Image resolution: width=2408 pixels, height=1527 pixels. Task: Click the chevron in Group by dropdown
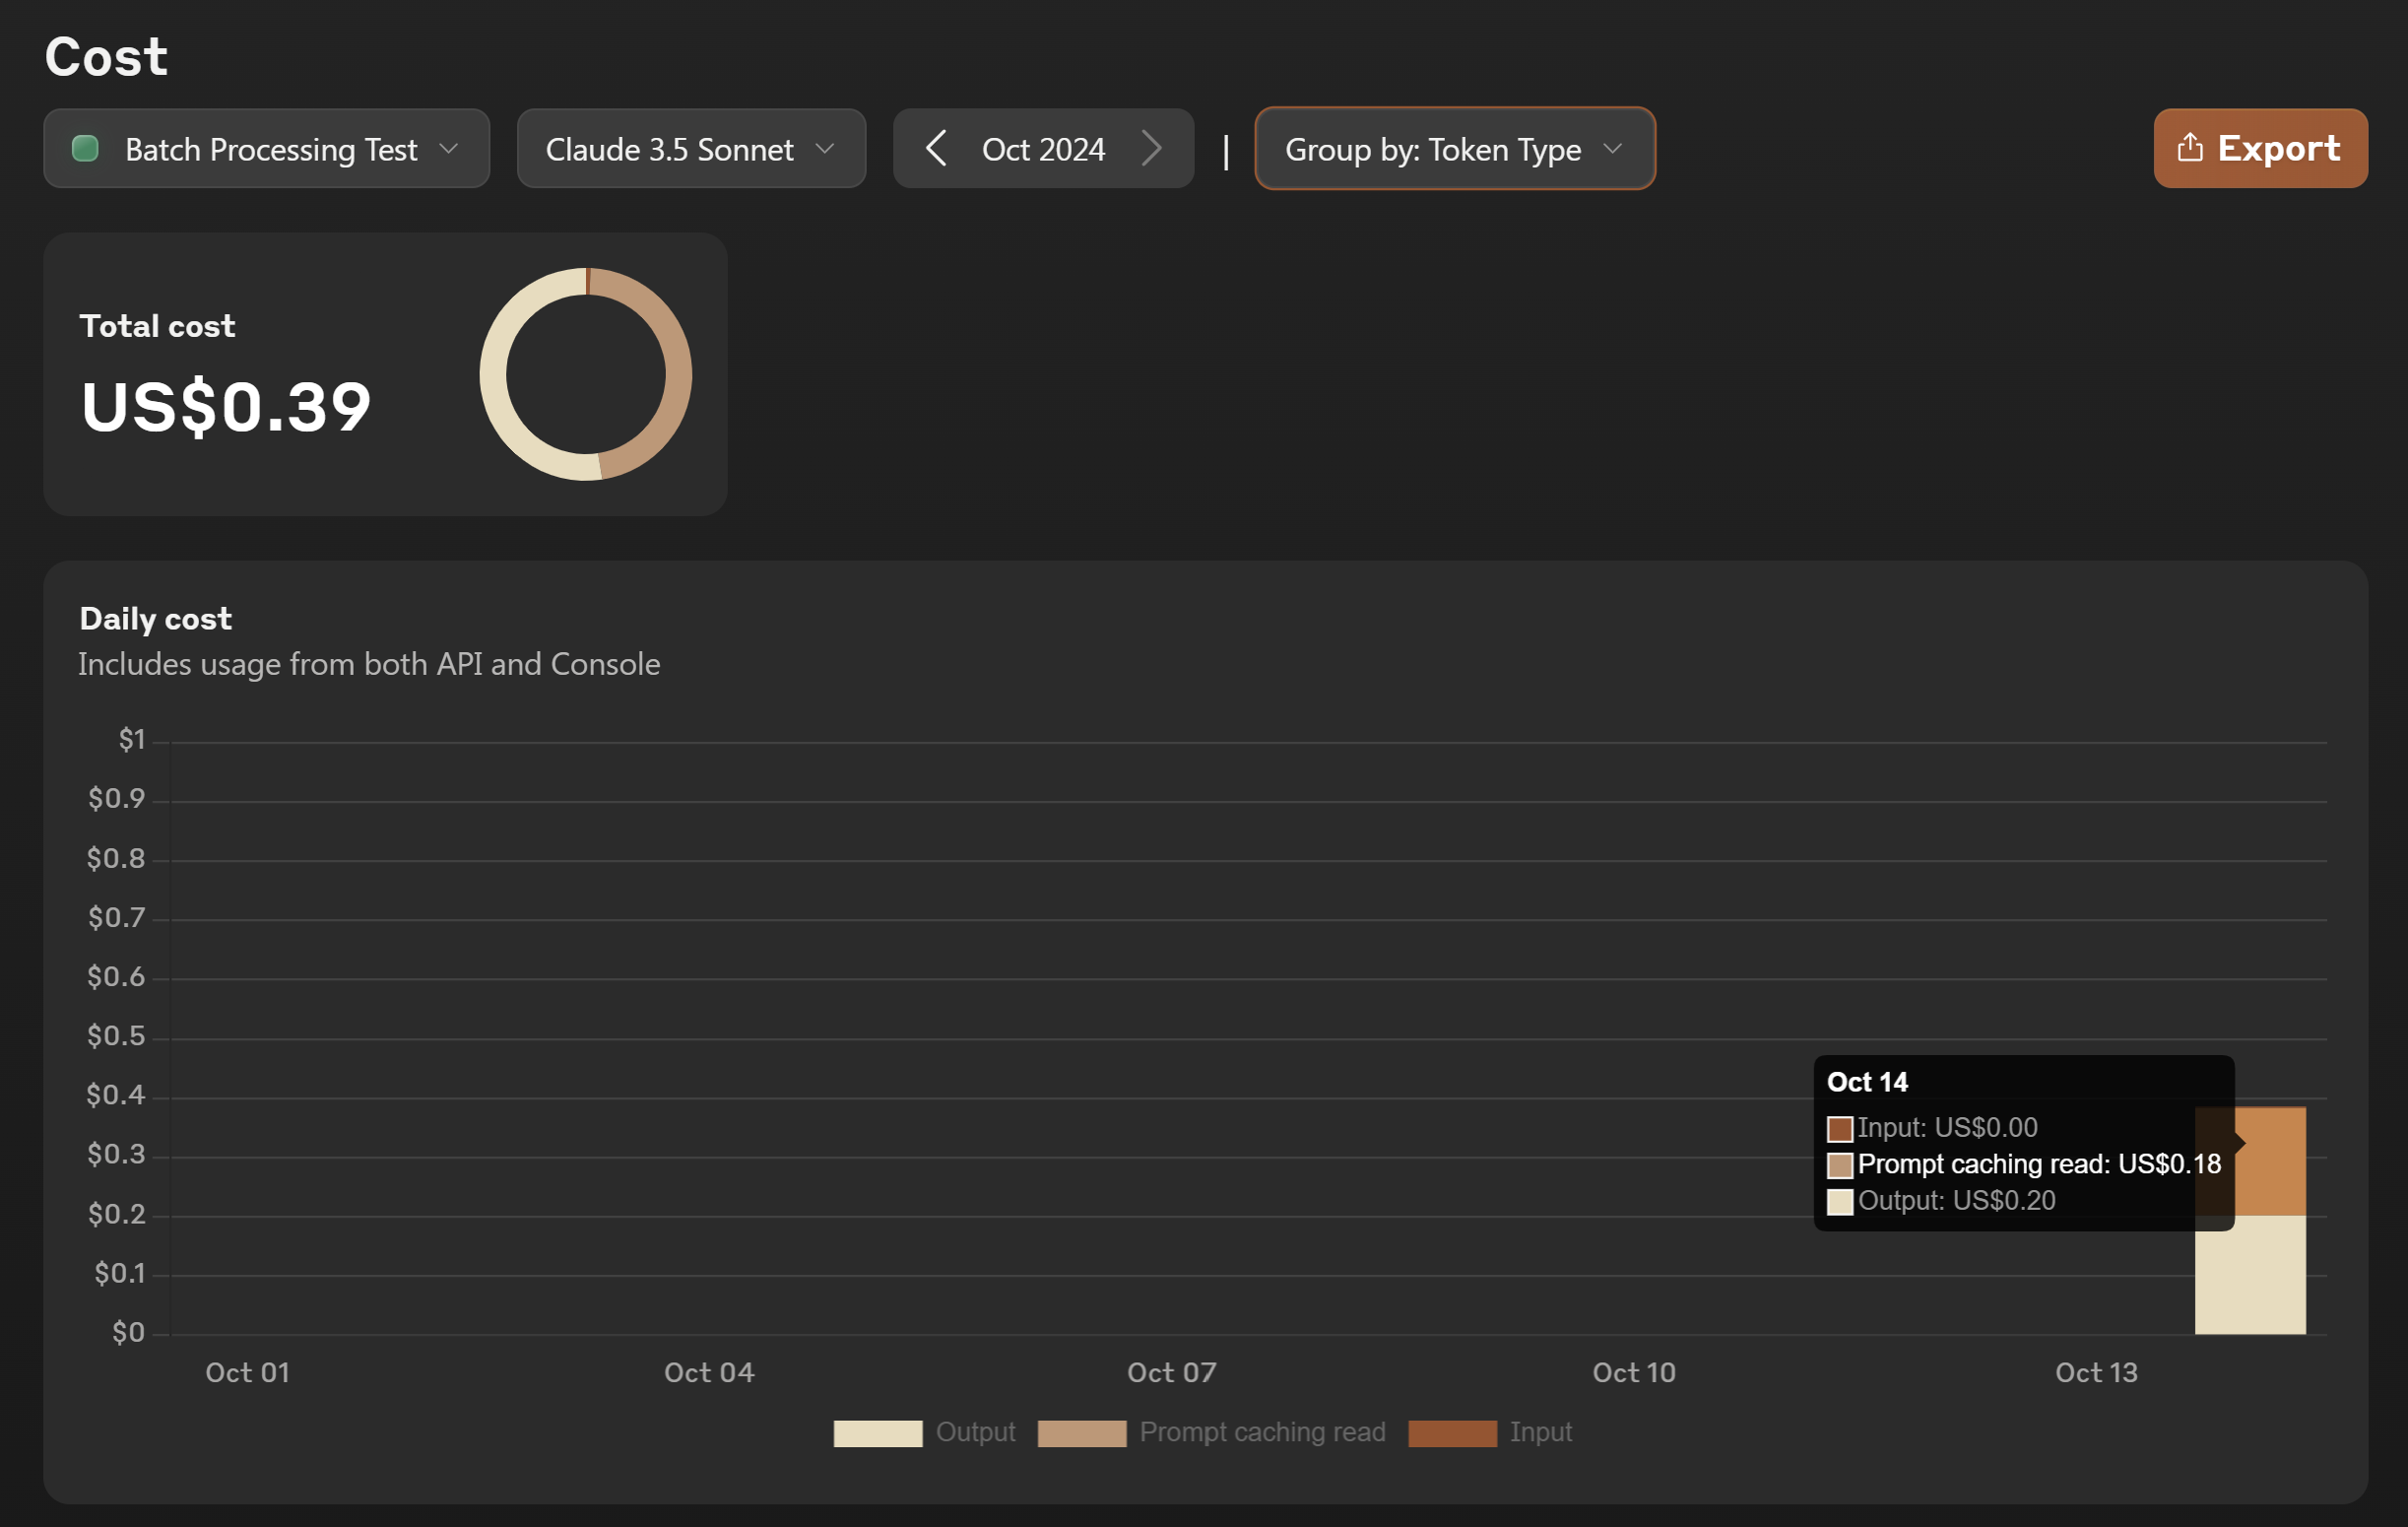tap(1612, 149)
